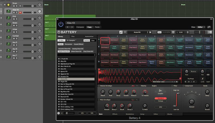This screenshot has height=123, width=215.
Task: Solo the Kick track
Action: (x=17, y=19)
